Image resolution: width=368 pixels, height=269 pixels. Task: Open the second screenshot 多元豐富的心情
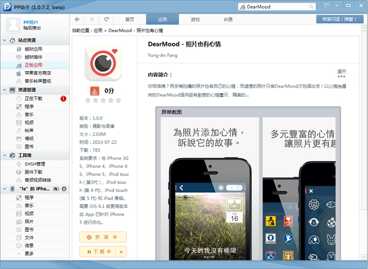(x=299, y=188)
